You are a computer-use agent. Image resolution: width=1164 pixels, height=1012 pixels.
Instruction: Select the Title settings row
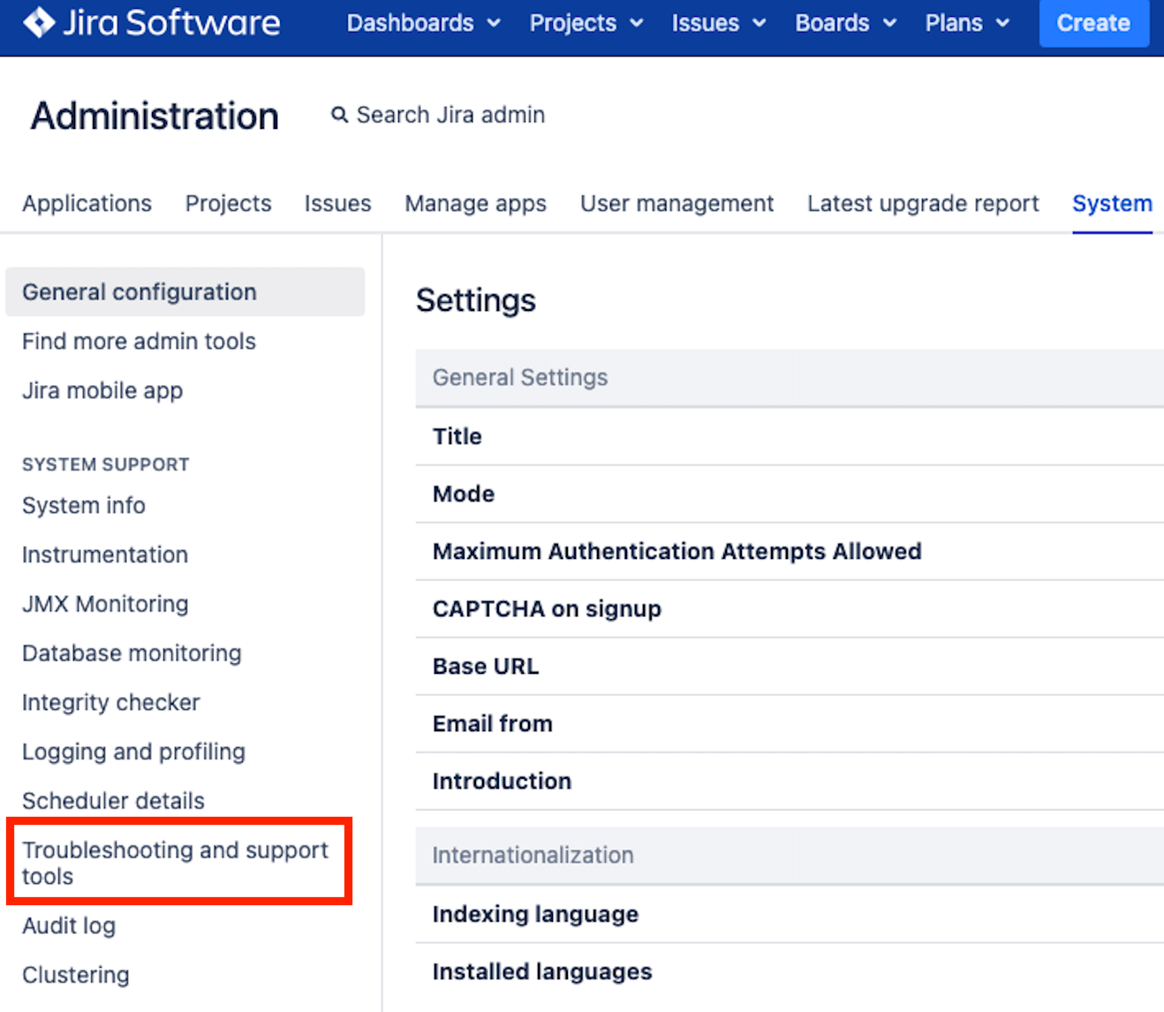click(790, 436)
